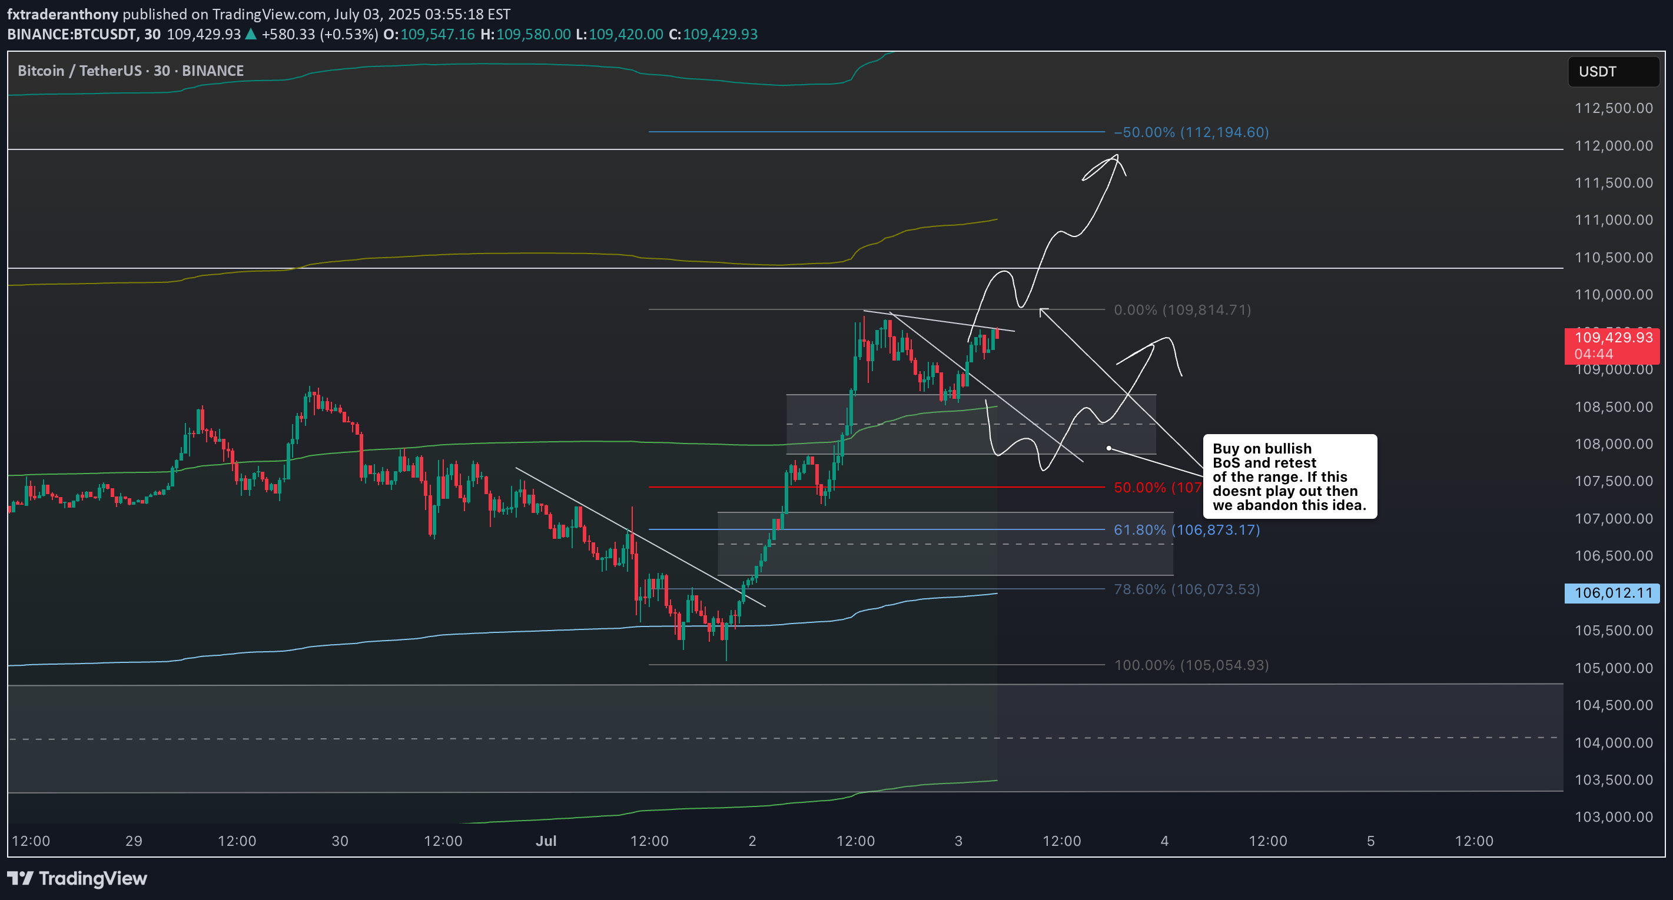Screen dimensions: 1673x900
Task: Click the 105,000.00 price axis label
Action: [x=1613, y=668]
